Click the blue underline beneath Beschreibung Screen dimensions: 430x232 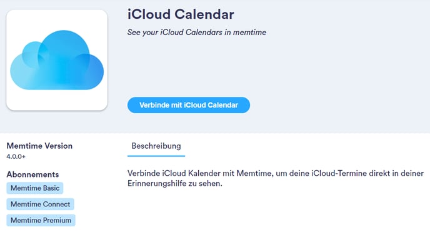(x=156, y=156)
